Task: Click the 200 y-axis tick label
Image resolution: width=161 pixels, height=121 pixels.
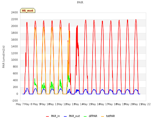Action: 15,87
